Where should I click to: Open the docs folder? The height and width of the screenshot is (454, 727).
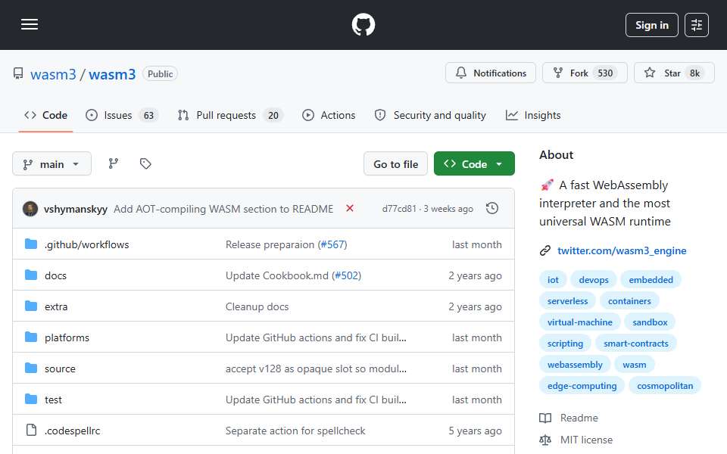tap(55, 275)
